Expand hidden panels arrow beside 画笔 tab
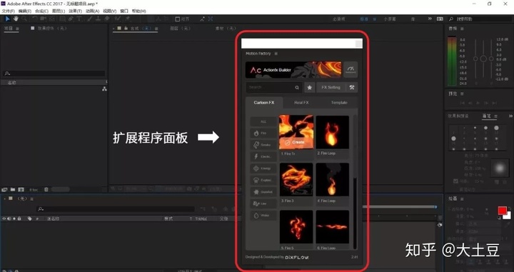Viewport: 514px width, 272px height. click(x=510, y=116)
